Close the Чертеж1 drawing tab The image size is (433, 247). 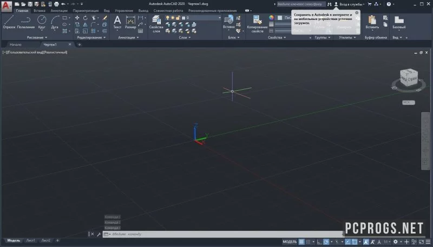point(70,44)
